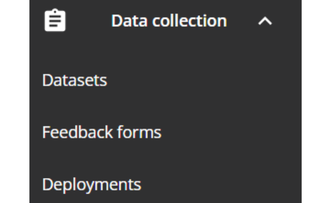
Task: Open the Datasets menu item
Action: 74,80
